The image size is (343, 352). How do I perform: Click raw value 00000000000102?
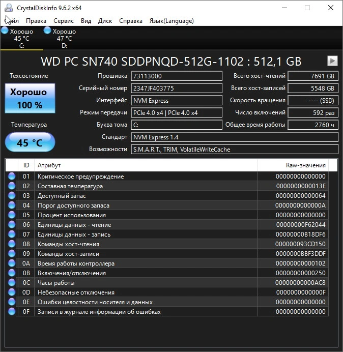[301, 263]
